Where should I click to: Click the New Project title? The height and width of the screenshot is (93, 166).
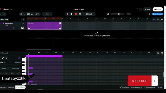pyautogui.click(x=79, y=9)
